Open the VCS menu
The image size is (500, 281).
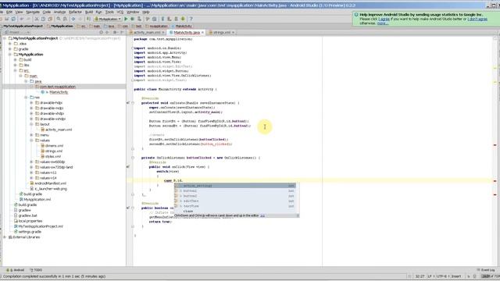120,12
